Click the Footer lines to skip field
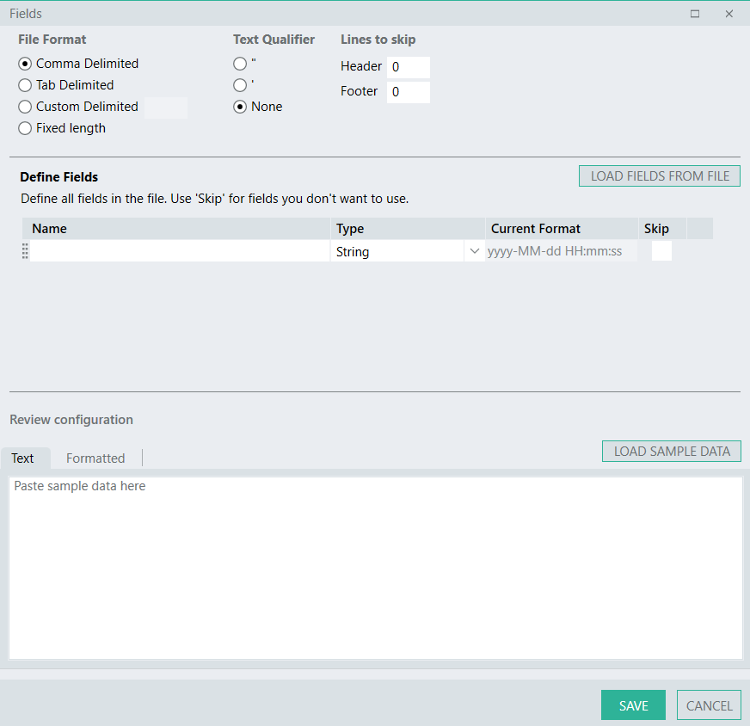The height and width of the screenshot is (726, 750). pos(408,91)
